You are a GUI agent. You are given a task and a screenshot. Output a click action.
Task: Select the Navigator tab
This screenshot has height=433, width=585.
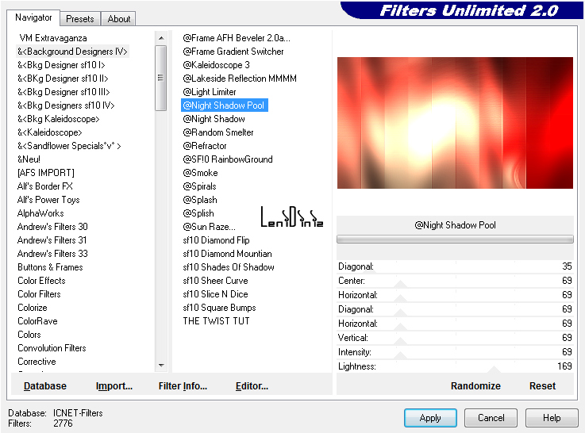[x=34, y=17]
